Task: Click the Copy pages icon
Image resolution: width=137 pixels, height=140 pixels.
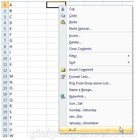Action: tap(63, 15)
